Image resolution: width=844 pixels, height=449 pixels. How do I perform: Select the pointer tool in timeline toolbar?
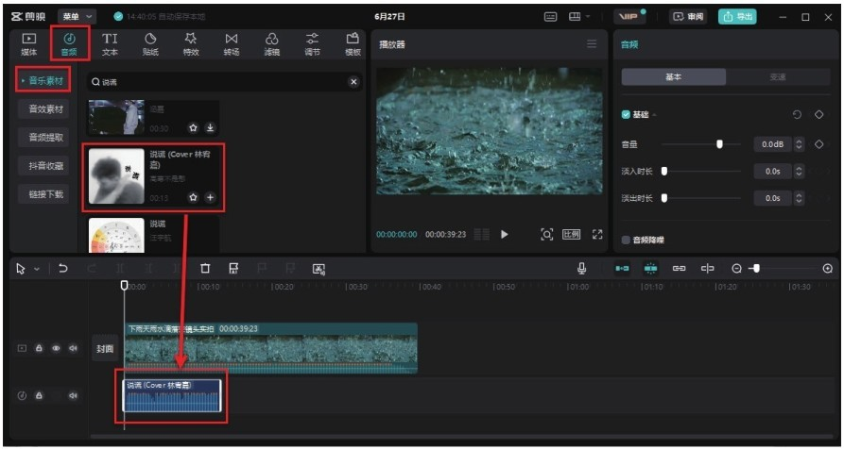pos(21,269)
